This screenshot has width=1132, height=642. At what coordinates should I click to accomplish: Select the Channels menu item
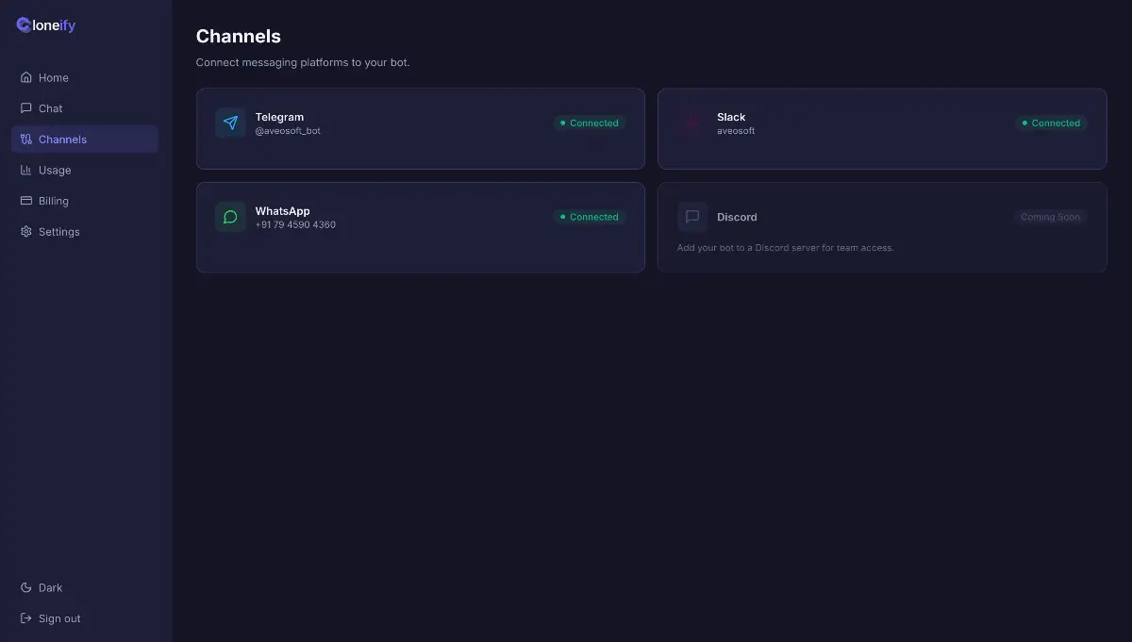click(85, 140)
